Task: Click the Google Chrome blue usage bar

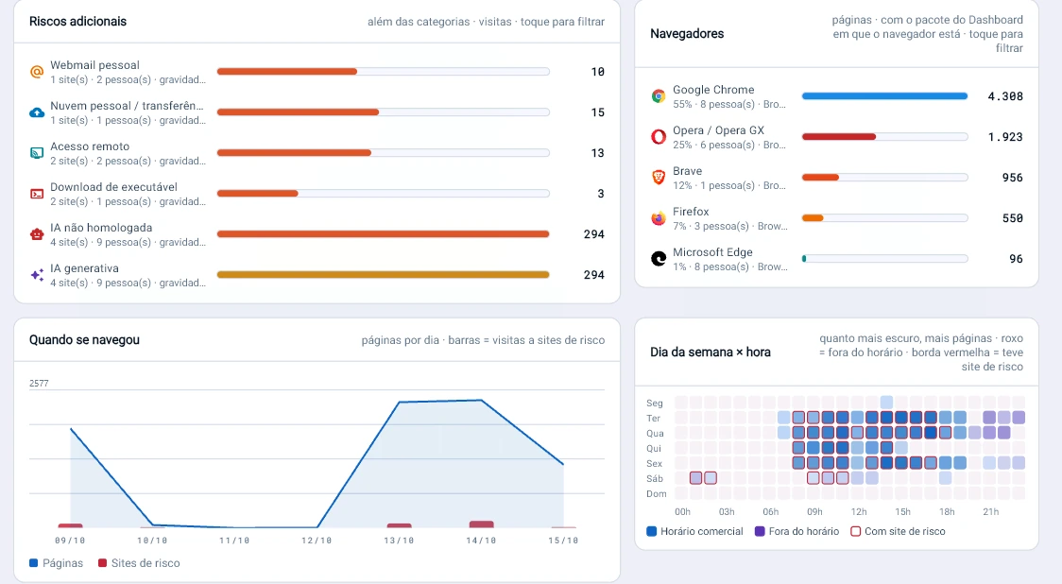Action: point(884,96)
